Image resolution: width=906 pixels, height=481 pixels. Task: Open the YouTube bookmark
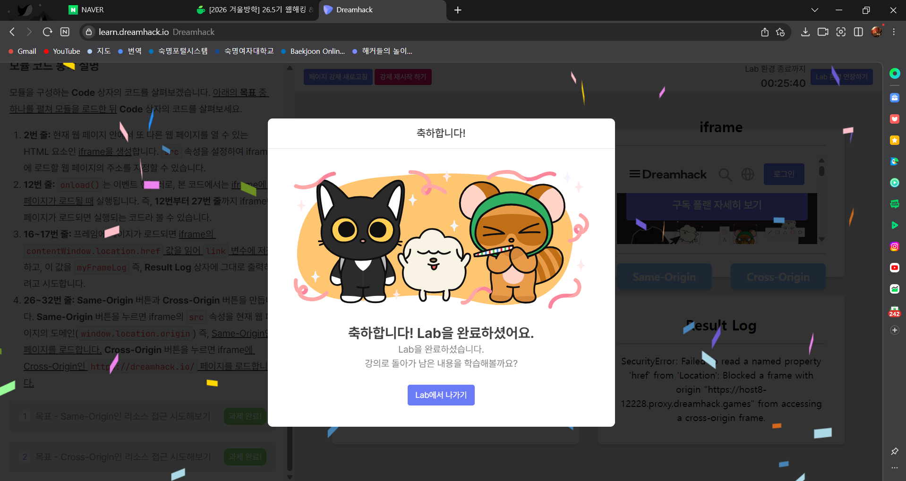point(66,51)
